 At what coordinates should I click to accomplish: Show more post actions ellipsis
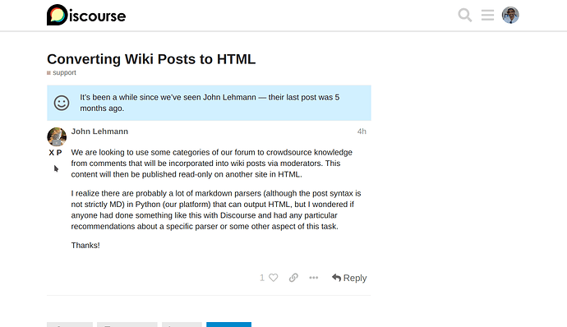click(x=314, y=278)
